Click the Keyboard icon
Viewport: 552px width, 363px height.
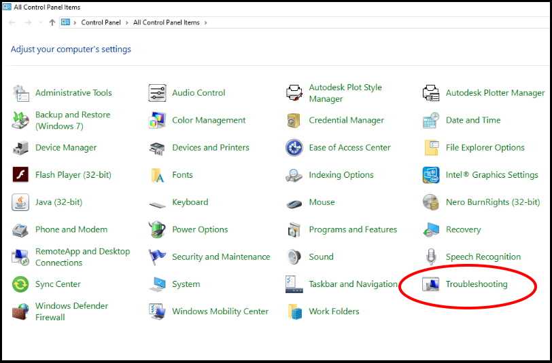(x=157, y=204)
